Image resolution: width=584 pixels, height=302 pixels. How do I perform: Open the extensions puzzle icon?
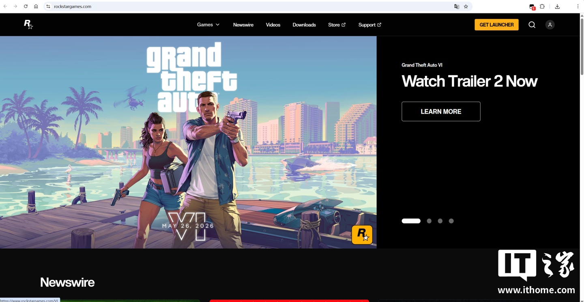[x=542, y=6]
